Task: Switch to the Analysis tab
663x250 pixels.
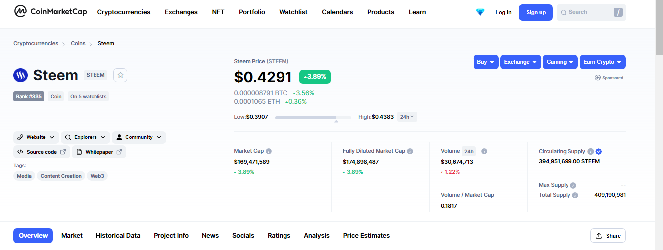Action: pyautogui.click(x=317, y=235)
